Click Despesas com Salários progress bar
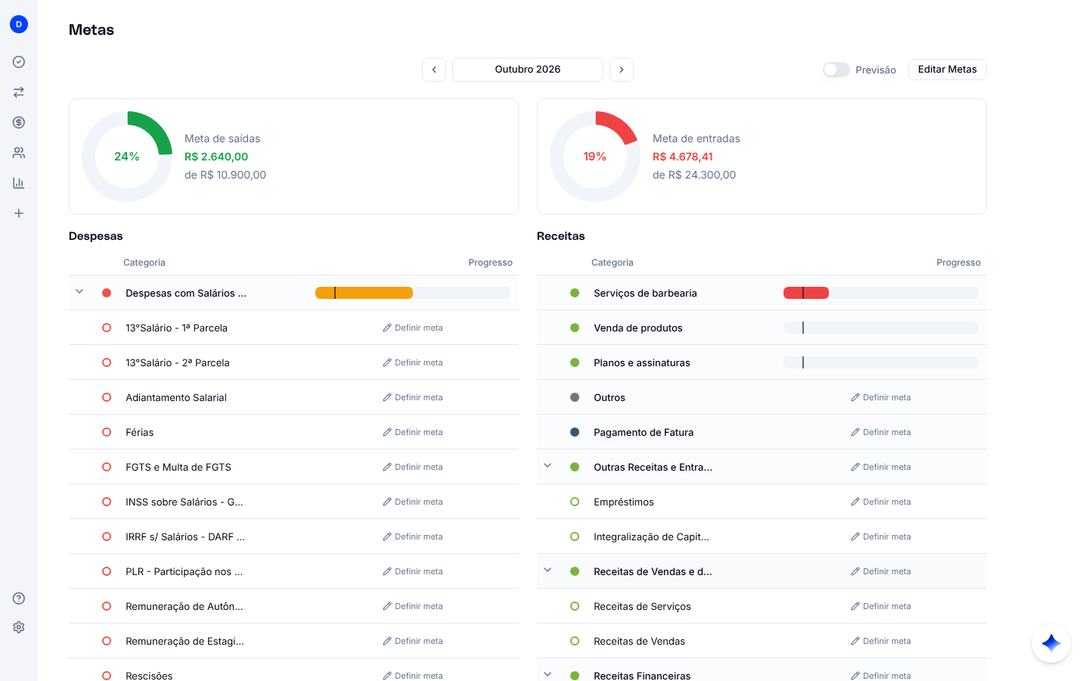The width and height of the screenshot is (1089, 681). pos(413,294)
